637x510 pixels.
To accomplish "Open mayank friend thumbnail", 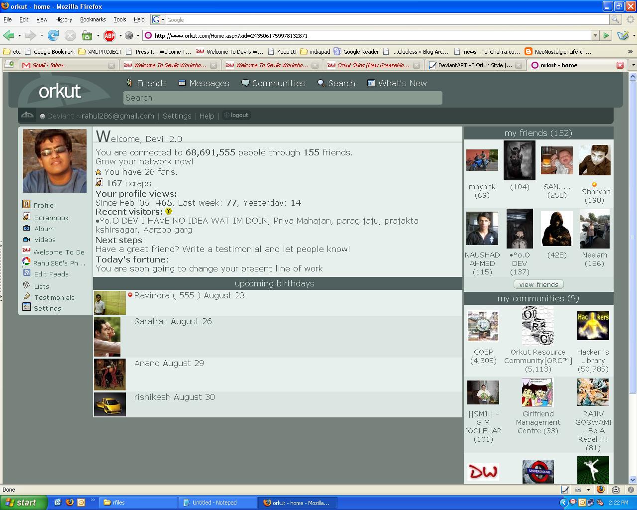I will pyautogui.click(x=482, y=160).
